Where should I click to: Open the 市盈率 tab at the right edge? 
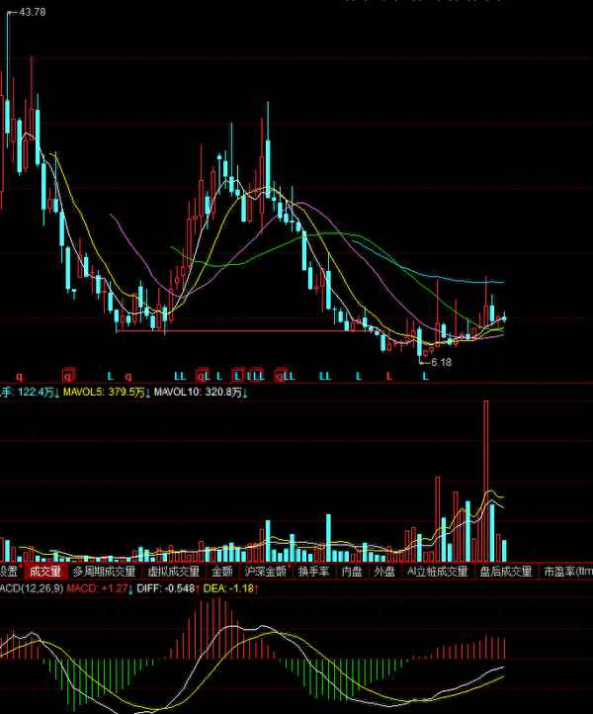point(567,572)
